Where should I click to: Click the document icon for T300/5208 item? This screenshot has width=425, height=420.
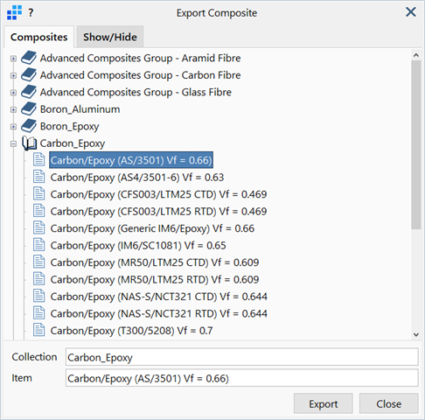(x=38, y=331)
